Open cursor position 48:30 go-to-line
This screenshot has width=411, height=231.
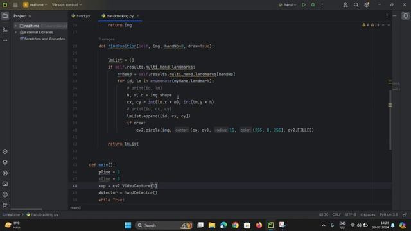point(324,215)
